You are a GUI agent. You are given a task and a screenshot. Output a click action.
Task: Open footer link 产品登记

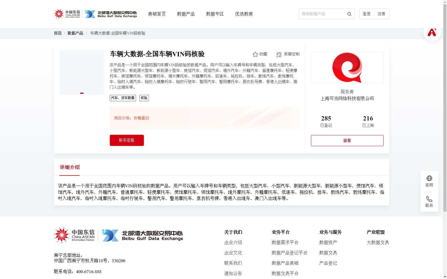tap(328, 263)
